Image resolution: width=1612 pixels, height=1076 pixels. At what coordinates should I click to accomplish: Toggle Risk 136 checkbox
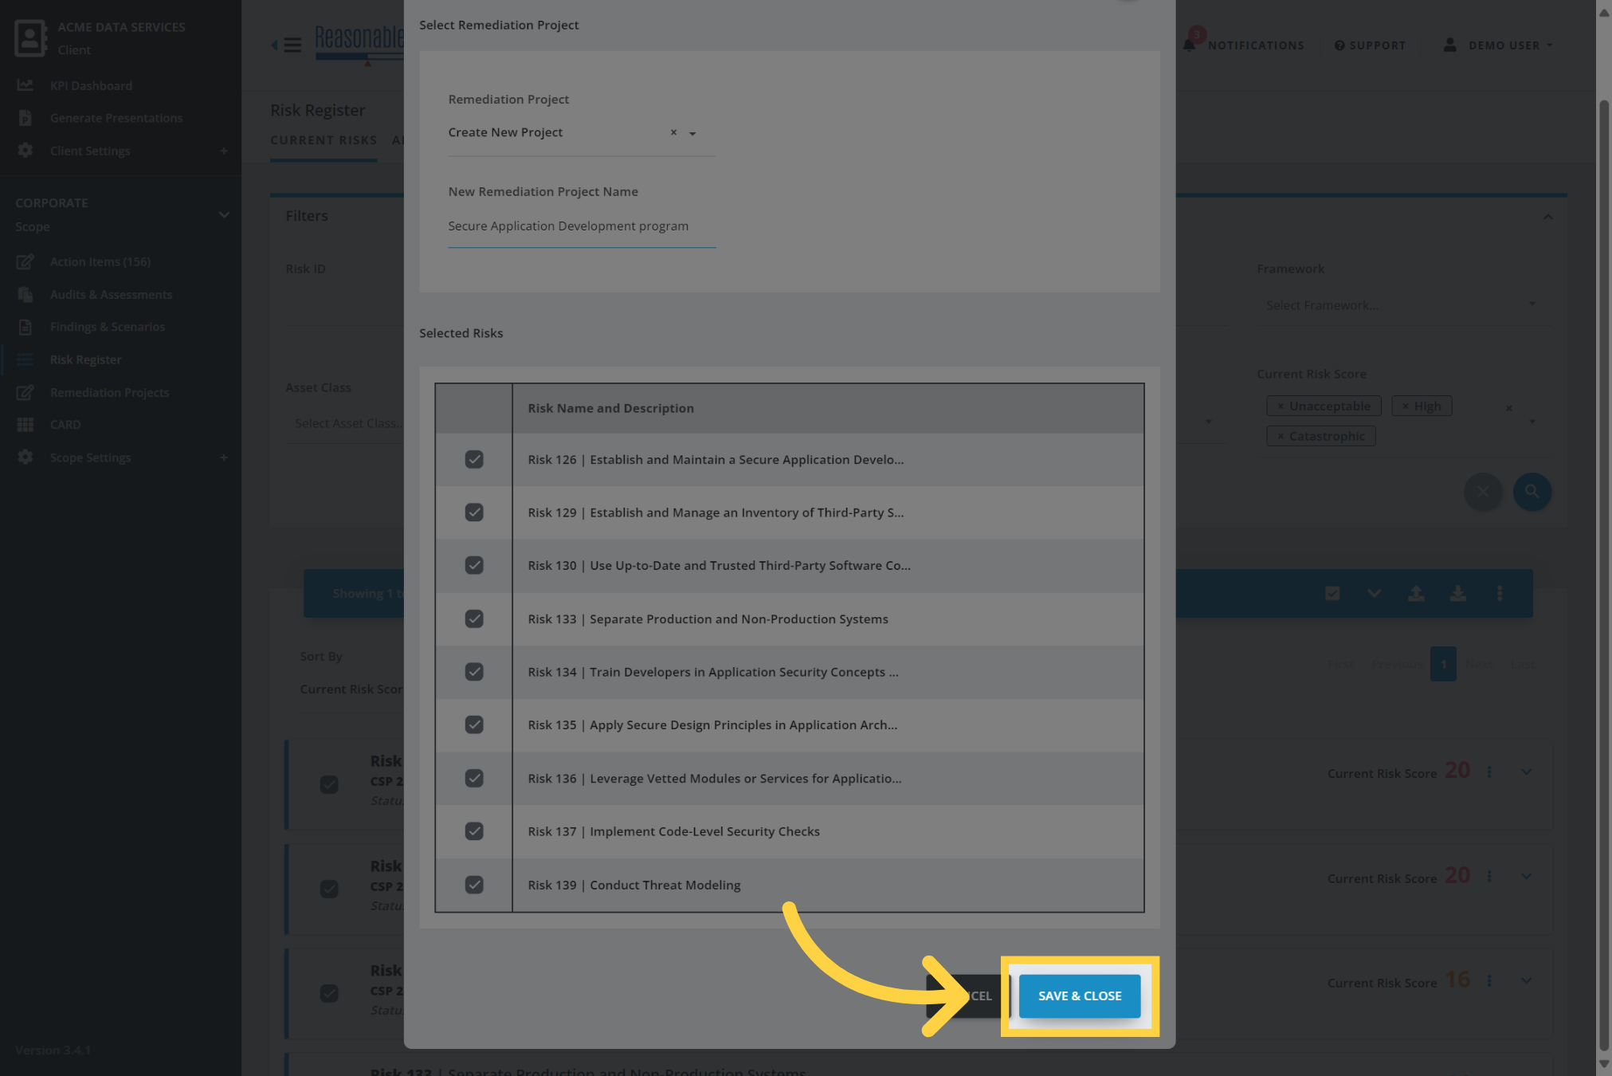point(474,778)
